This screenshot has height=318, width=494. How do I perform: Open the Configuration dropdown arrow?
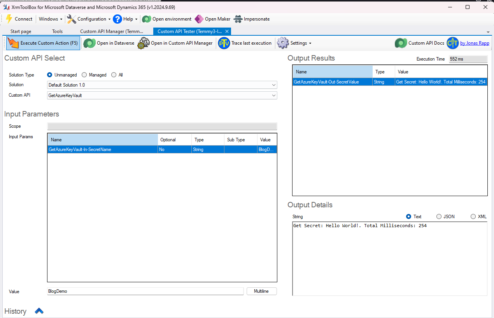coord(109,19)
